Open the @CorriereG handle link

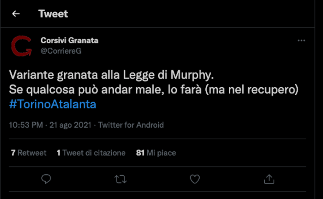[x=61, y=51]
